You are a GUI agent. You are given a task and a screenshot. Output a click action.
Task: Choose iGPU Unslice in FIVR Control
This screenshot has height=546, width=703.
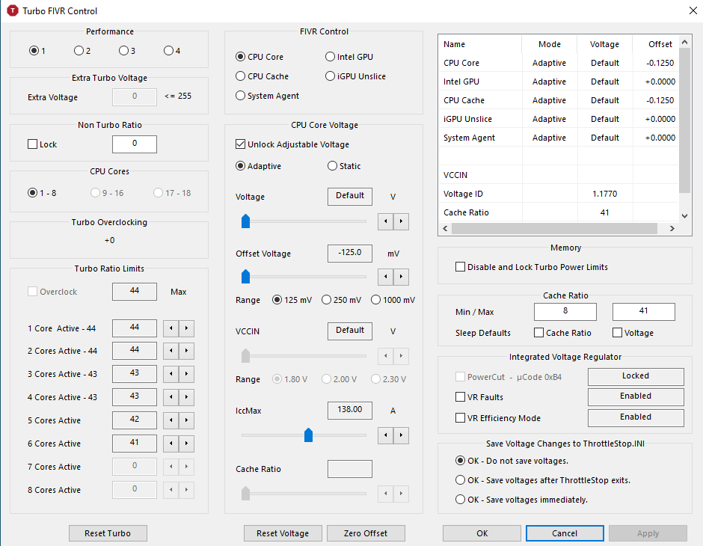[355, 76]
